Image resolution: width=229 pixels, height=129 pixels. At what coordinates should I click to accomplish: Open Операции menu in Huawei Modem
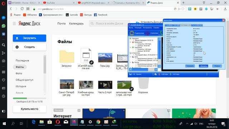(x=138, y=28)
